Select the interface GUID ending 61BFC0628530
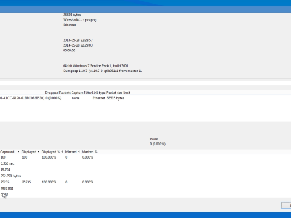 pyautogui.click(x=22, y=98)
